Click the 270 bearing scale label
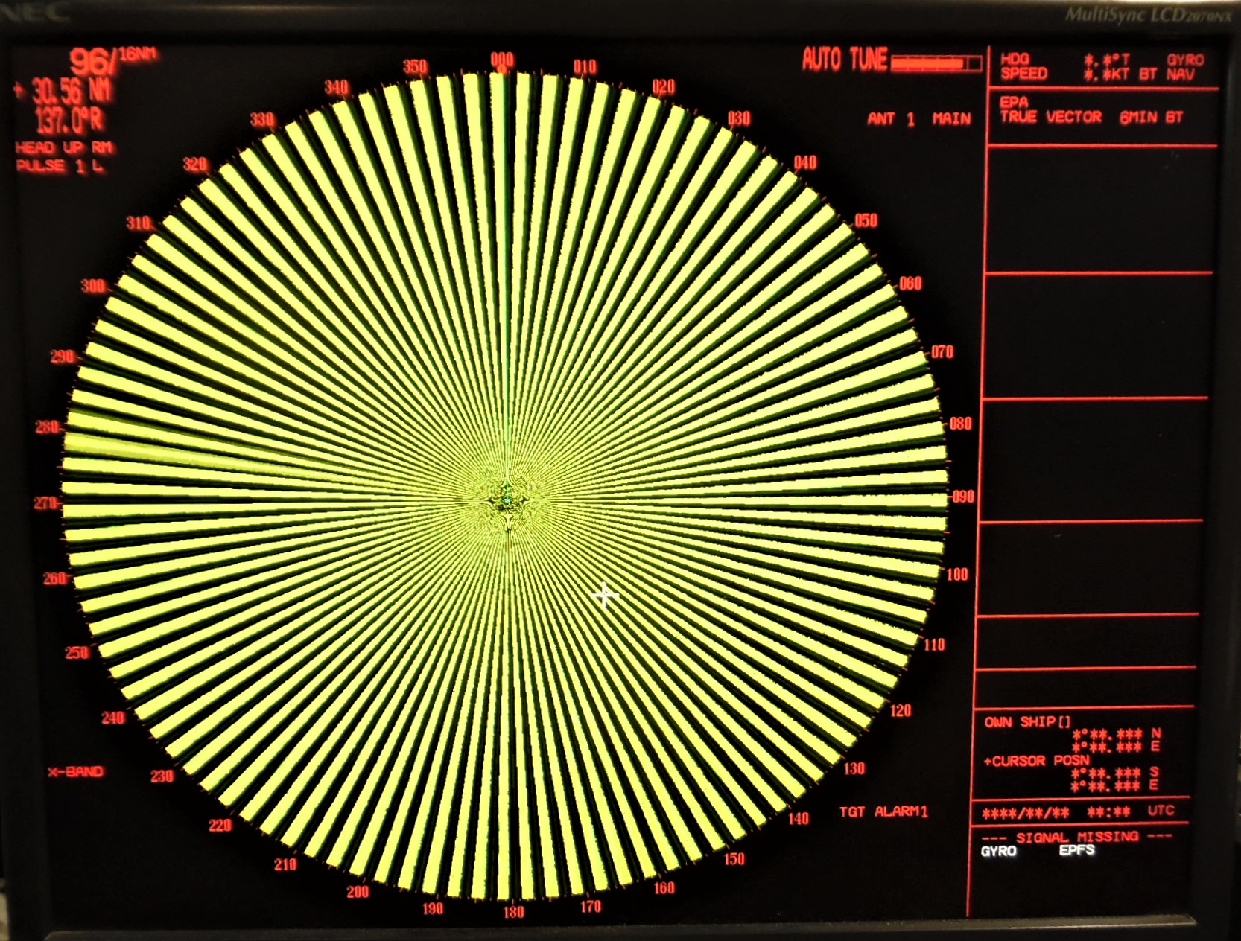This screenshot has width=1241, height=941. coord(45,504)
